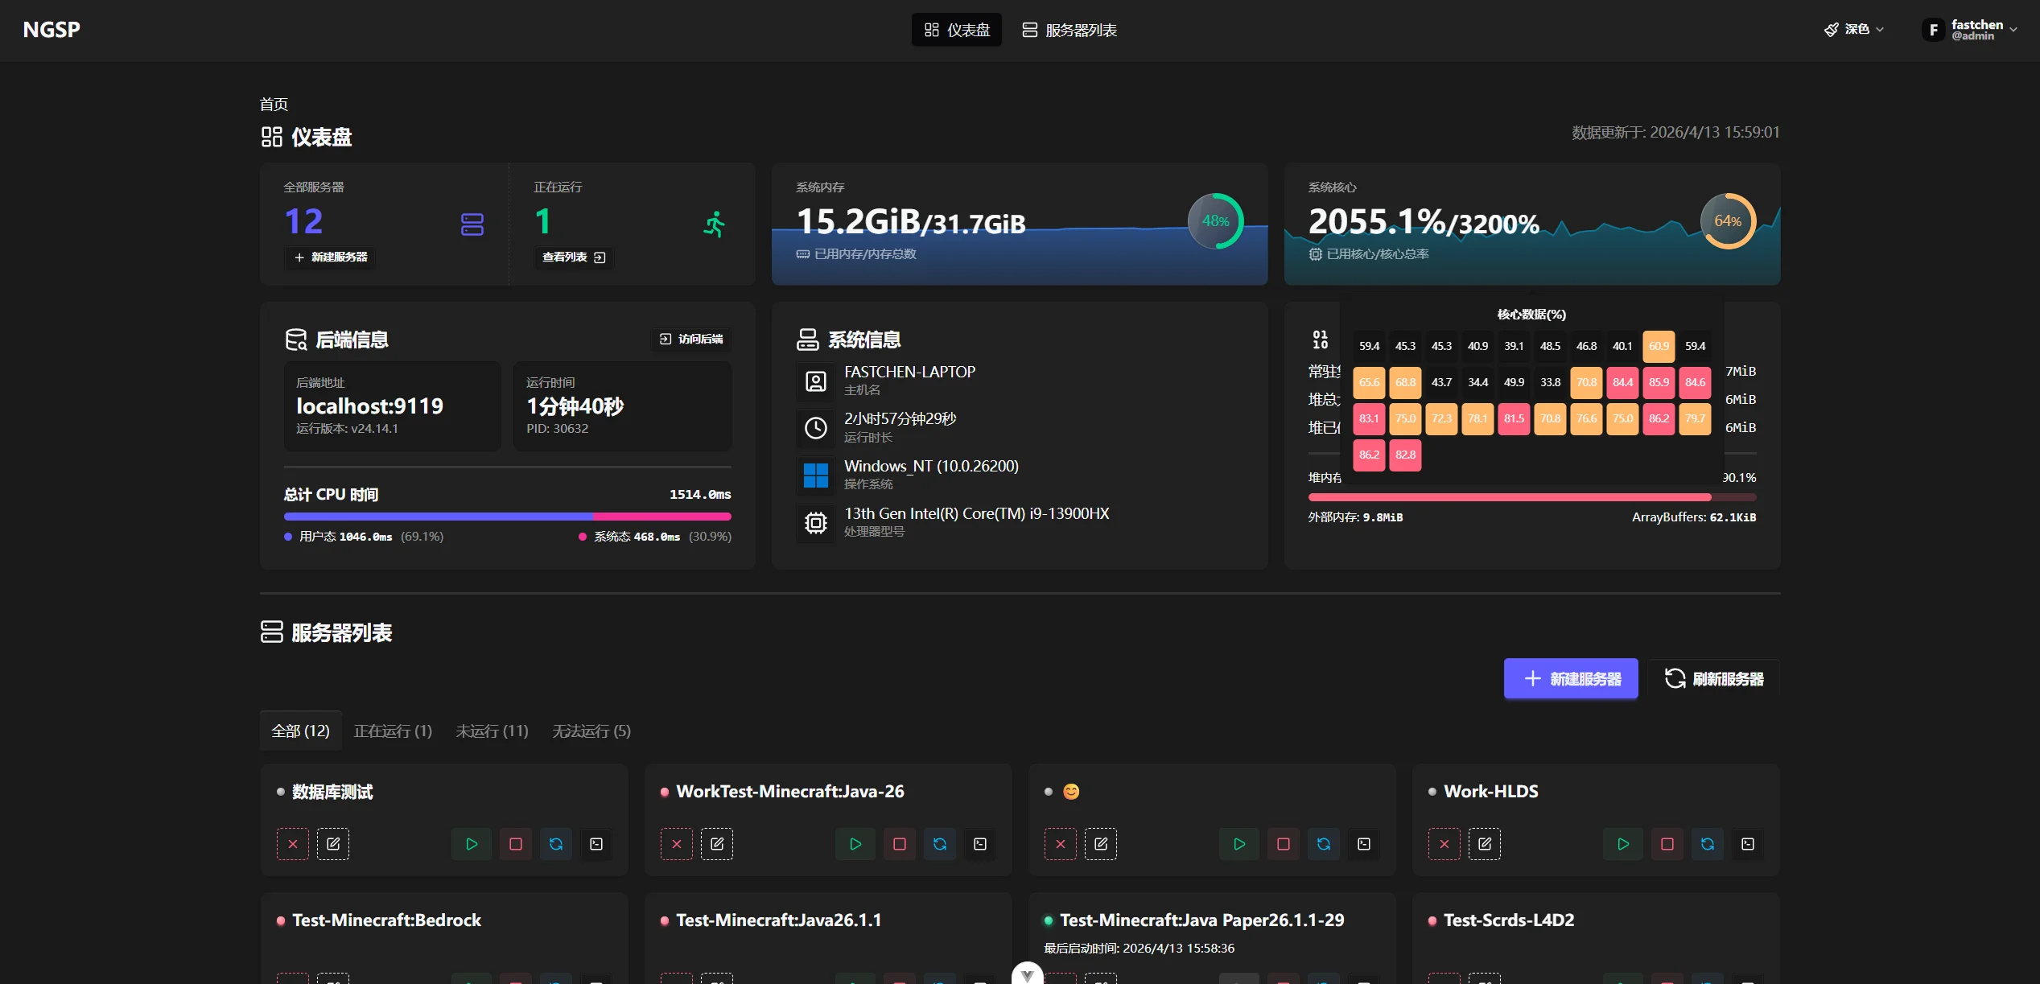Open 服务器列表 in the top navigation

1069,30
